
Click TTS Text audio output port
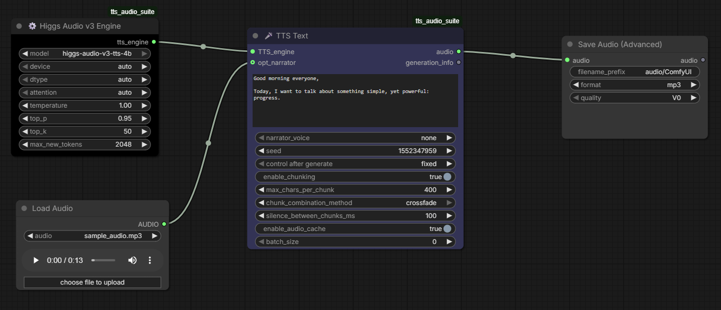[x=459, y=52]
